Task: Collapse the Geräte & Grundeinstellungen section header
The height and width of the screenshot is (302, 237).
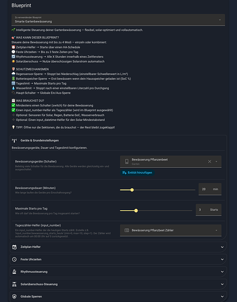Action: tap(118, 140)
